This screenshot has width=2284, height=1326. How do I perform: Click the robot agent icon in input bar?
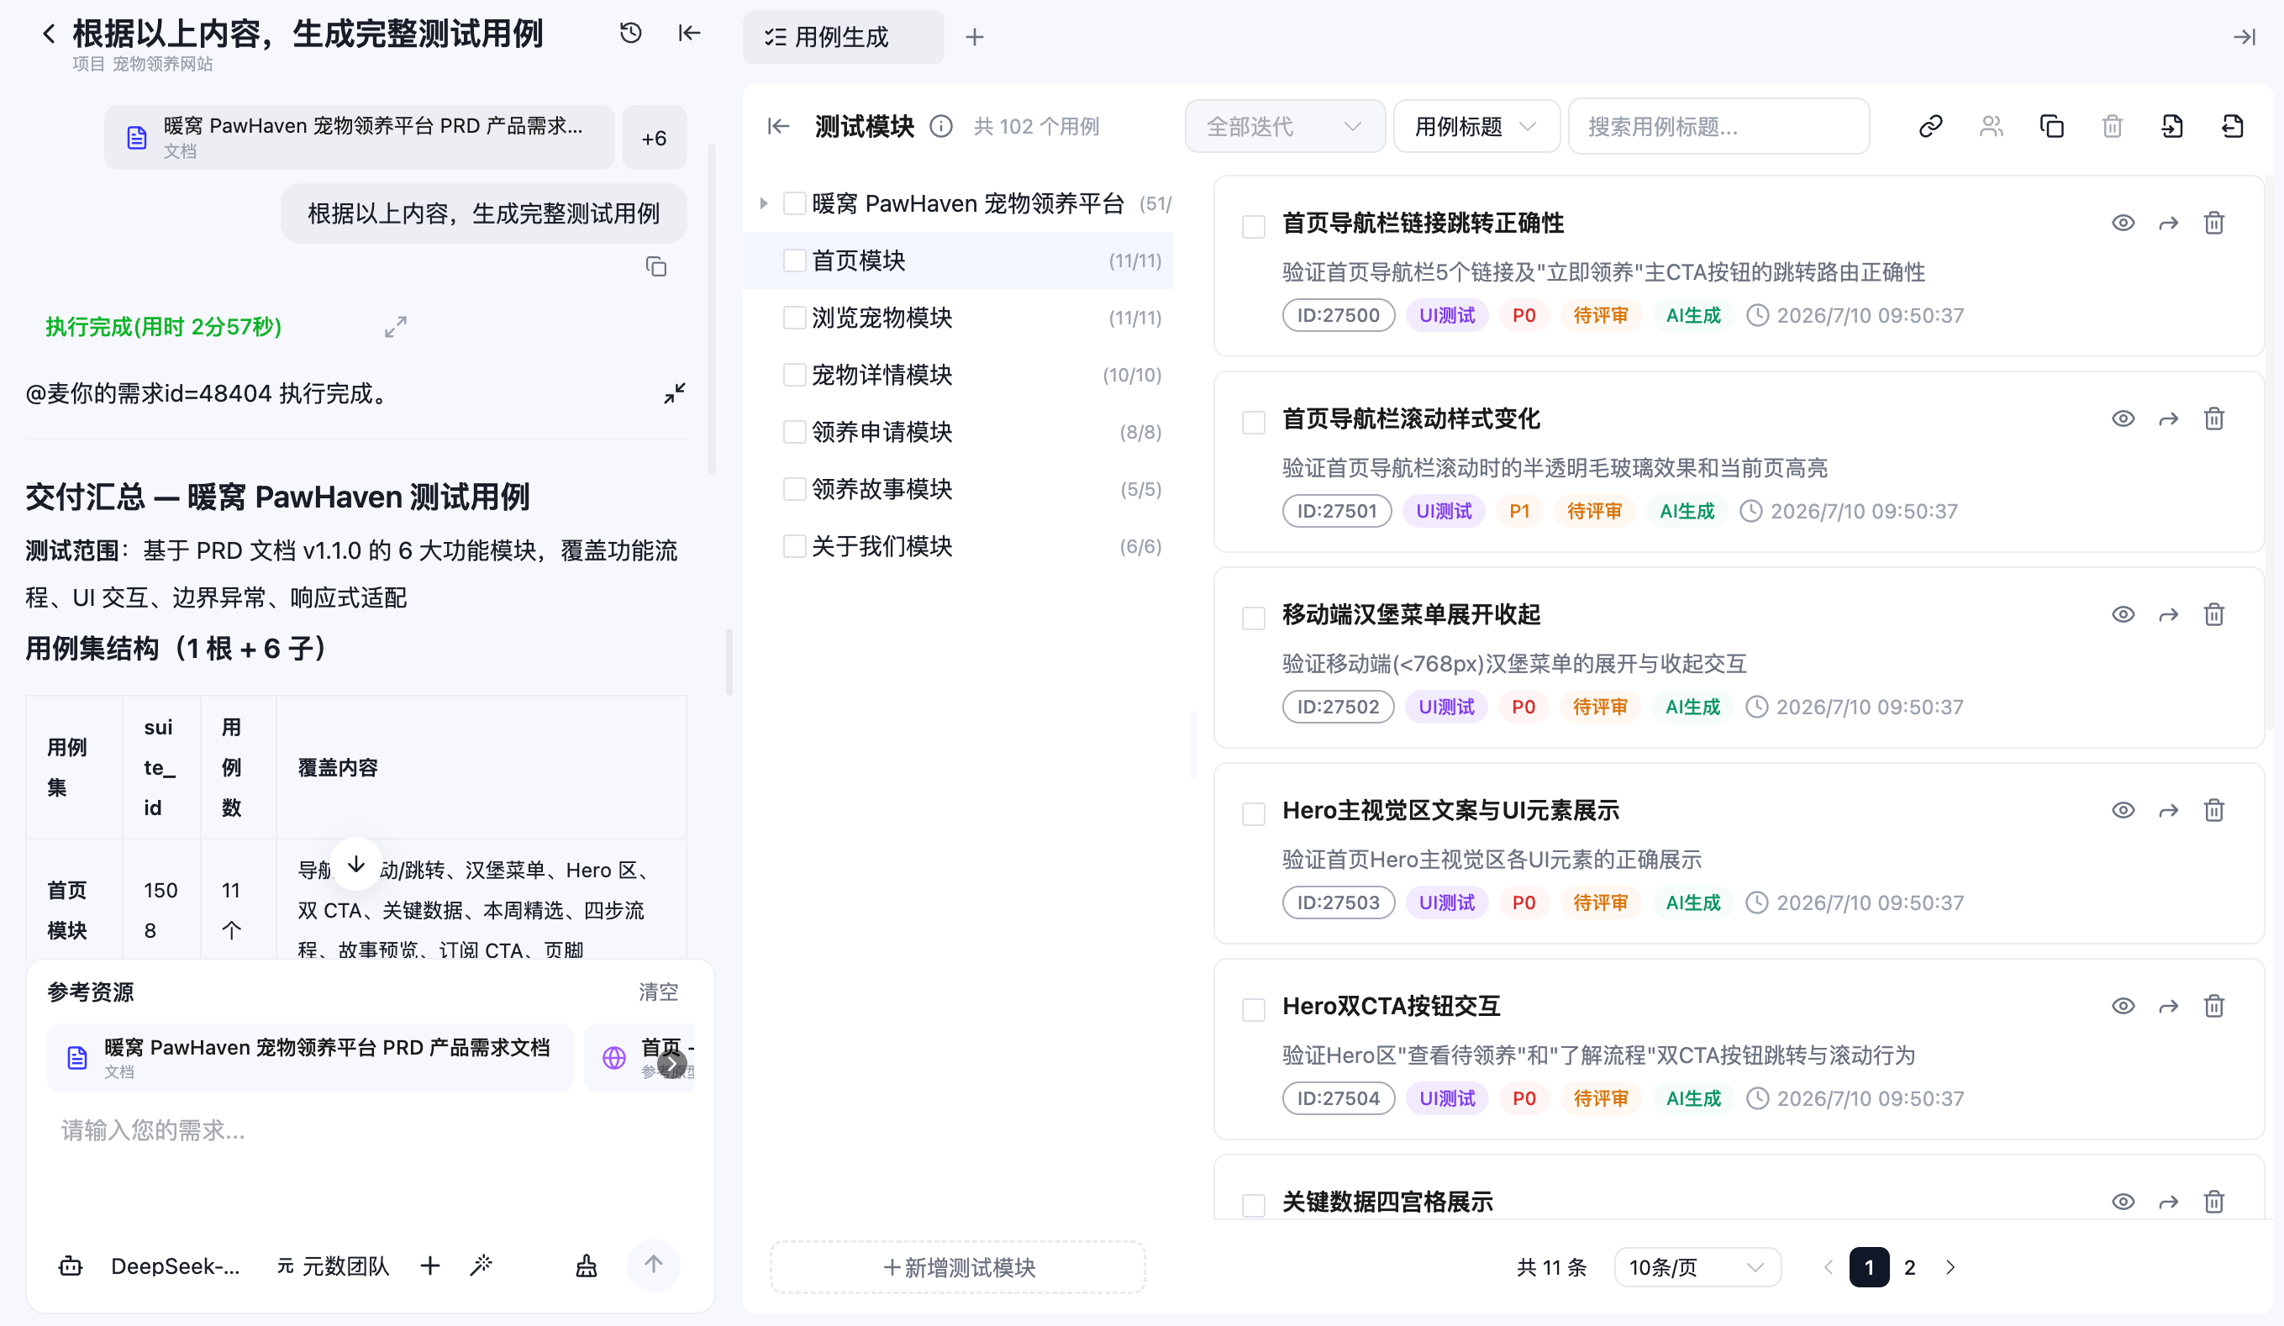[x=71, y=1266]
